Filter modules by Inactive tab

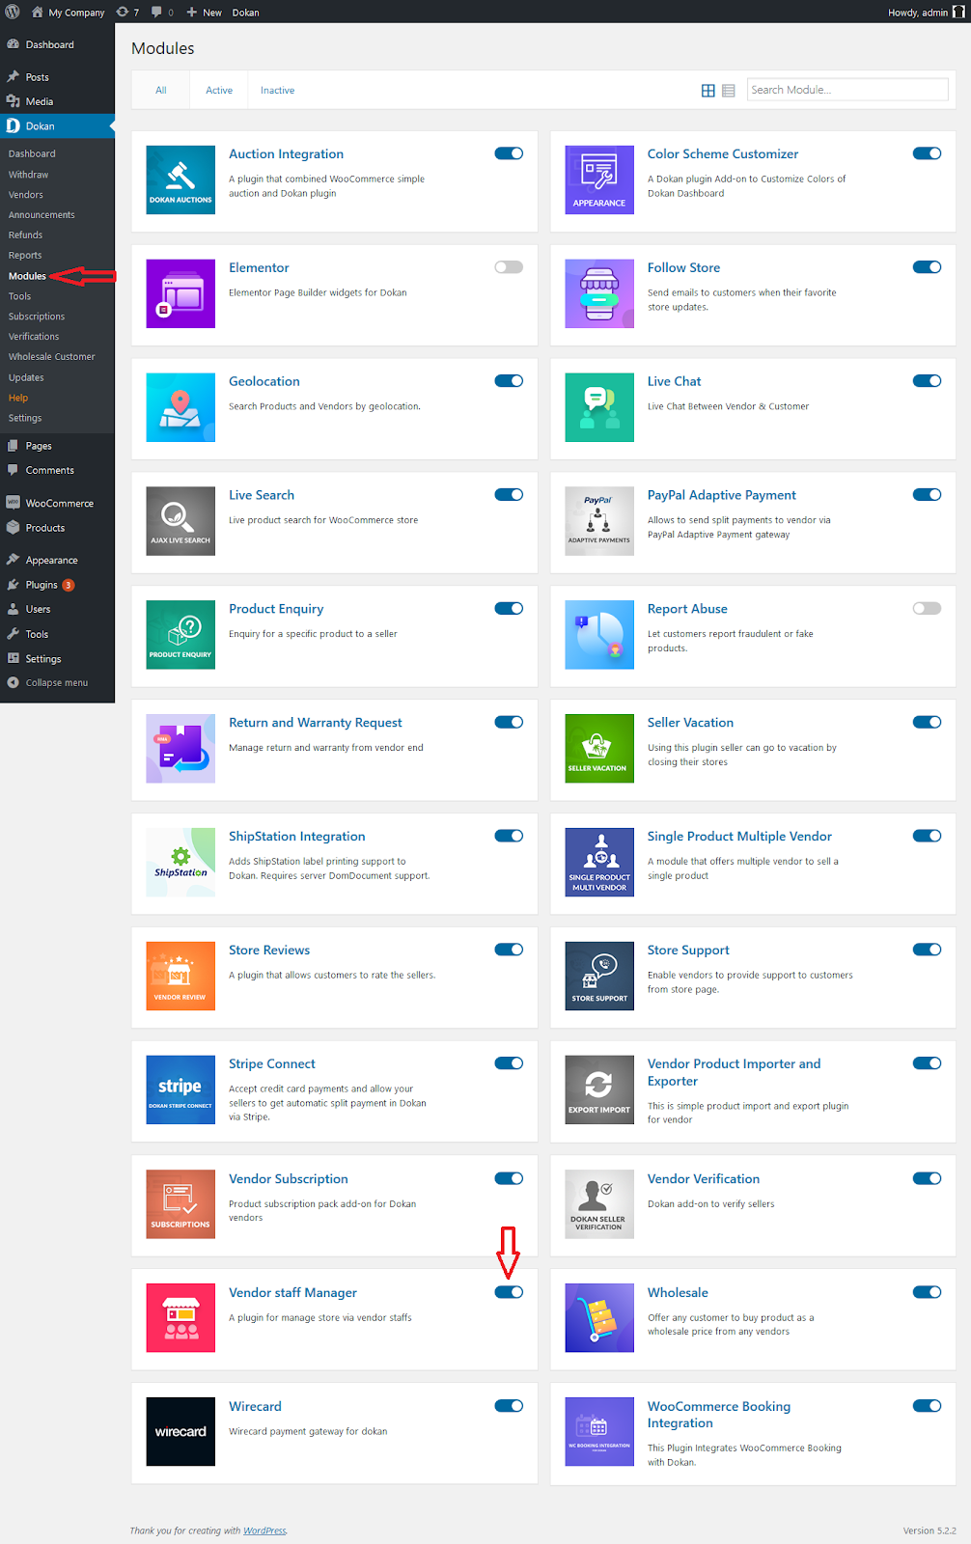[277, 91]
